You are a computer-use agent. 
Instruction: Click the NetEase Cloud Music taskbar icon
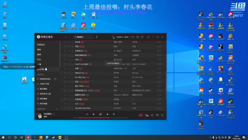pos(28,138)
